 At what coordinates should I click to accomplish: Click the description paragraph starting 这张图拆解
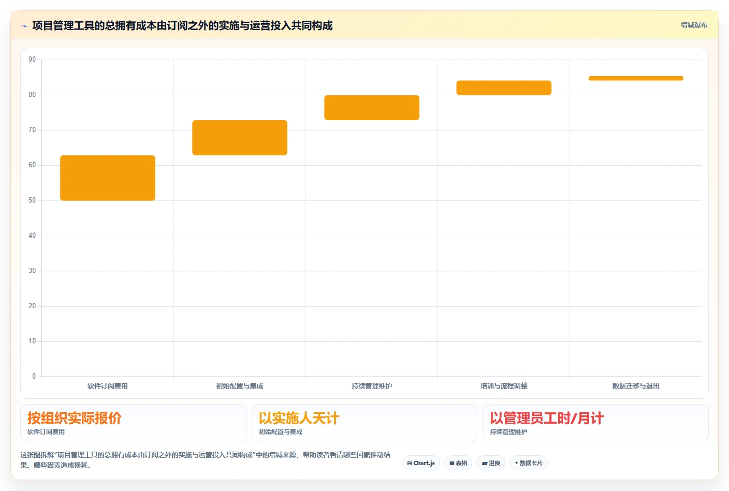point(206,460)
